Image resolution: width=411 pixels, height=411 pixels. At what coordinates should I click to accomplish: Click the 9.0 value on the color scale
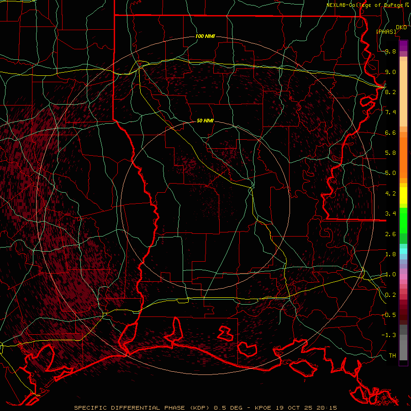390,72
